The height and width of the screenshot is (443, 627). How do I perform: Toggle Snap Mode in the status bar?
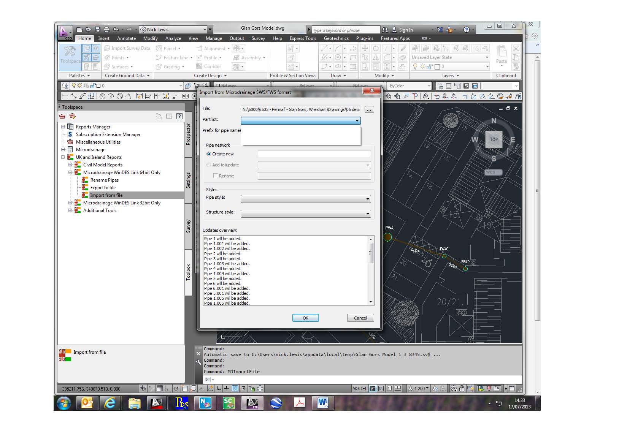(x=151, y=389)
